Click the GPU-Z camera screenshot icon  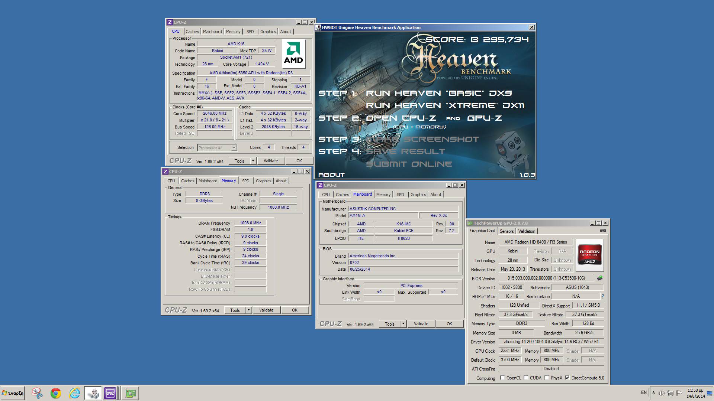tap(603, 231)
